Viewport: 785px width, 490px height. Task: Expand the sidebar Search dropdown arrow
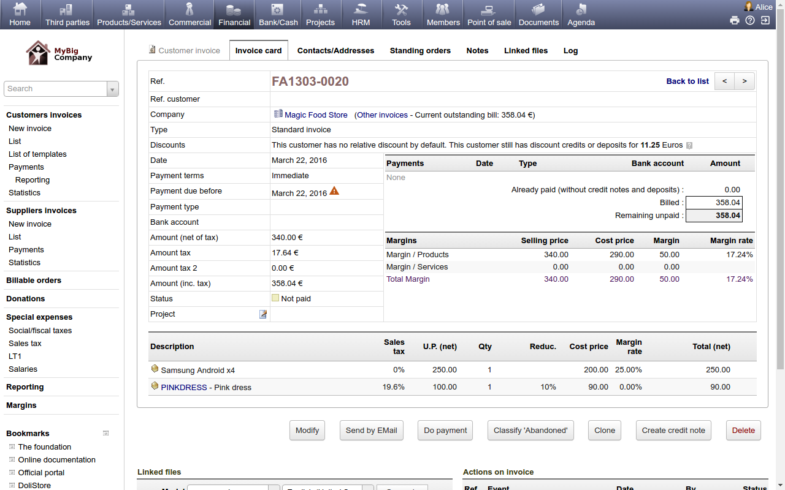click(x=112, y=89)
